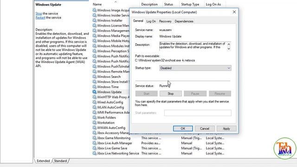This screenshot has width=297, height=167.
Task: Click gear icon beside Wired AutoConfig
Action: 94,102
